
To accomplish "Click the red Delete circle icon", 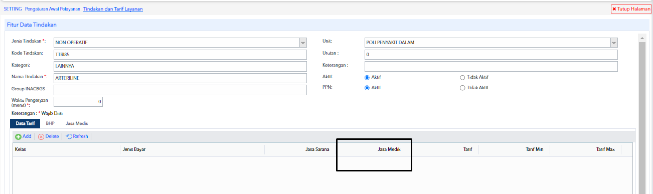I will tap(41, 136).
